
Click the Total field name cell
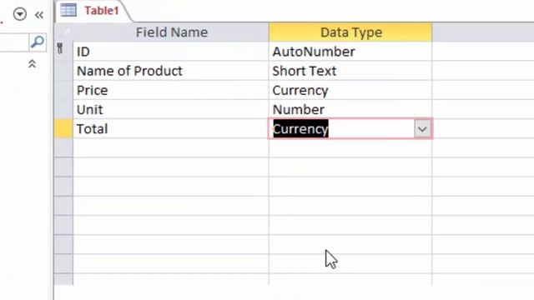point(171,129)
